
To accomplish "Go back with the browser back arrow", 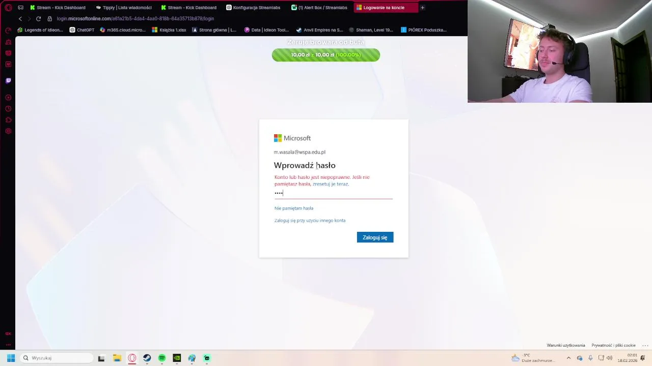I will coord(20,19).
